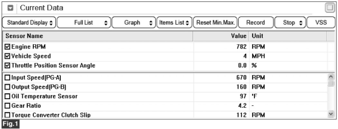Open the Items List dropdown
Image resolution: width=338 pixels, height=129 pixels.
click(x=174, y=22)
